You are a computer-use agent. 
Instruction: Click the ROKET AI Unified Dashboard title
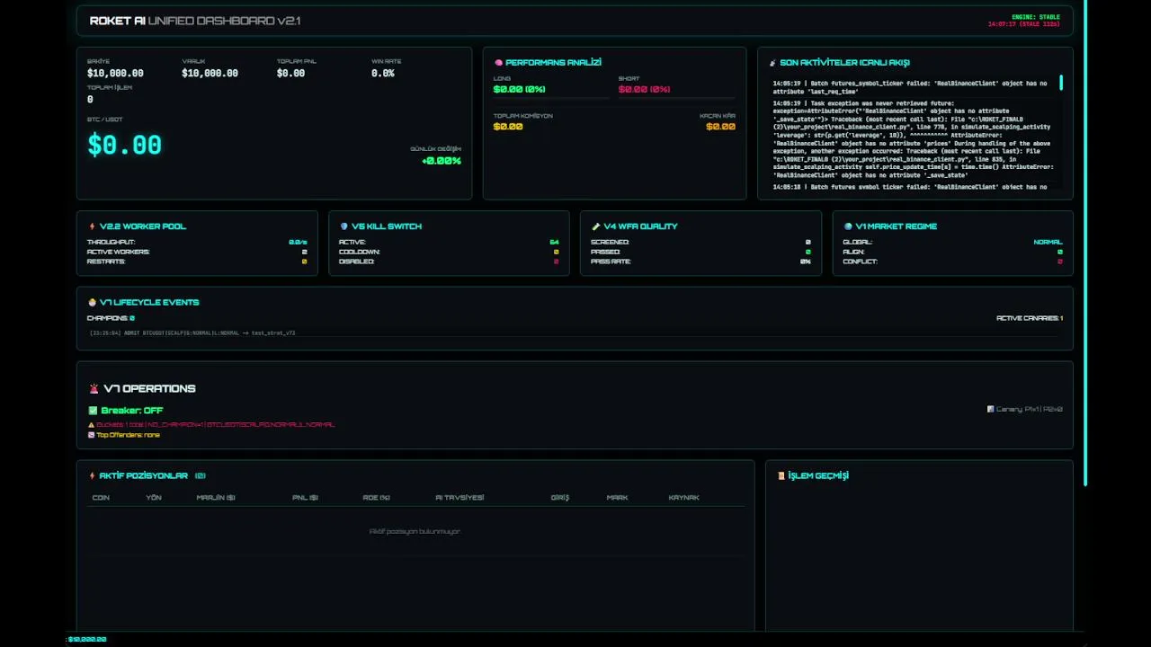click(195, 21)
